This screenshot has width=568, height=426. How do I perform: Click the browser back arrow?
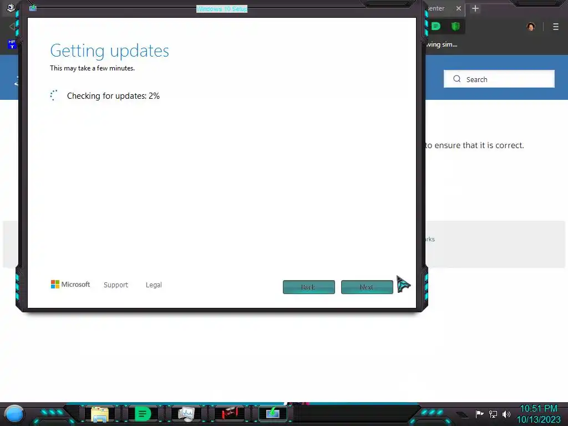(12, 26)
